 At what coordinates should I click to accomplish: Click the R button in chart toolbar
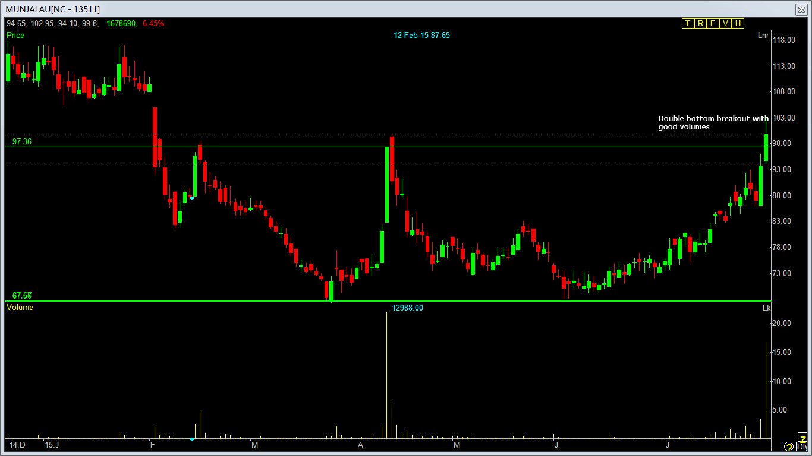[x=700, y=23]
